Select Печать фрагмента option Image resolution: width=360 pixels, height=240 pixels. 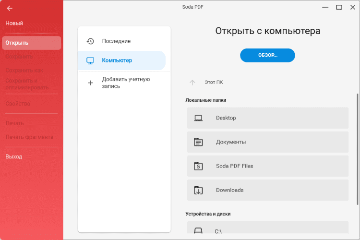pos(29,137)
